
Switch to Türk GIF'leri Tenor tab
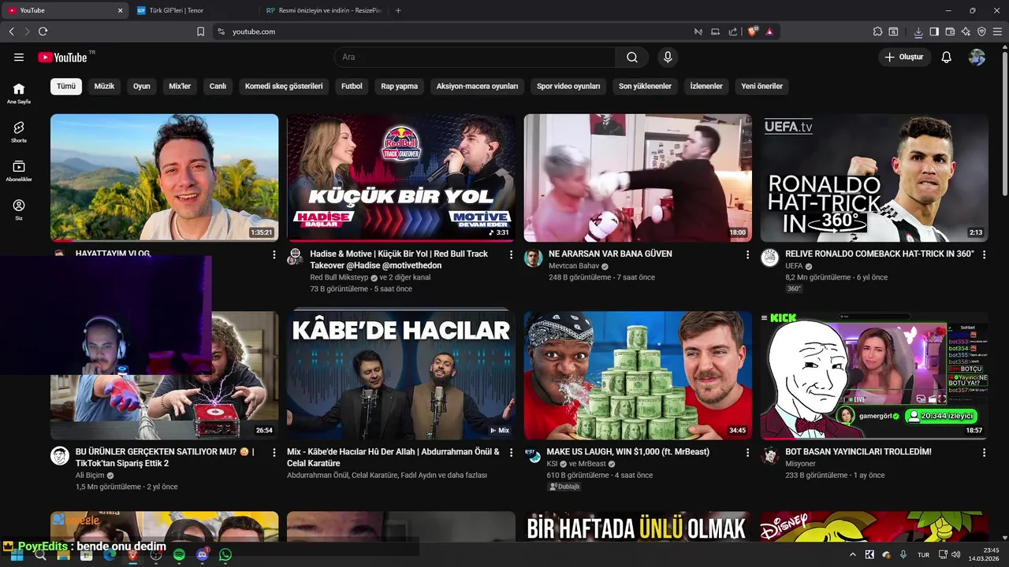(192, 10)
